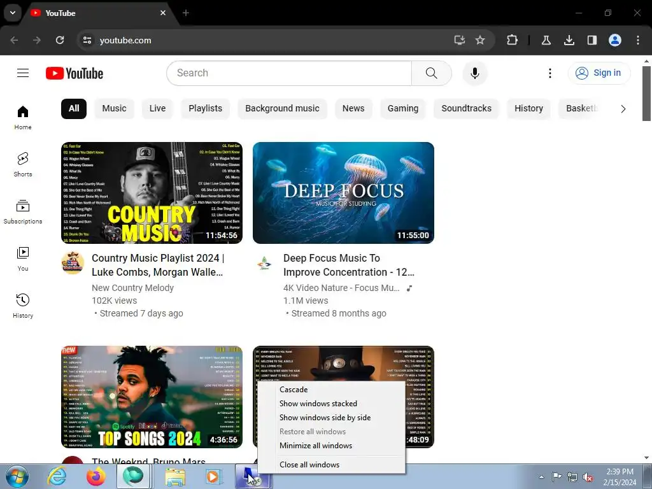View site information icon in address bar

click(87, 40)
